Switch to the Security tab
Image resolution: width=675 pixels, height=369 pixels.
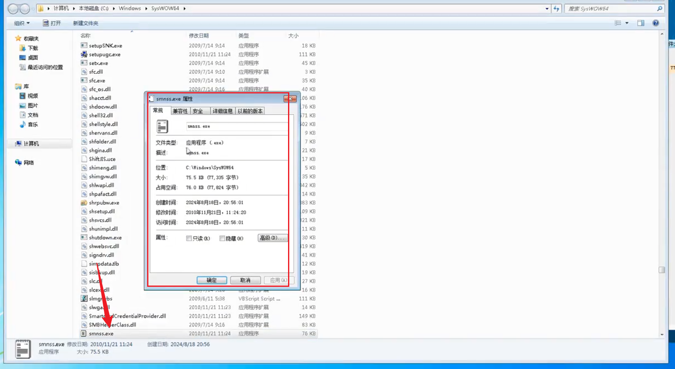pos(198,111)
